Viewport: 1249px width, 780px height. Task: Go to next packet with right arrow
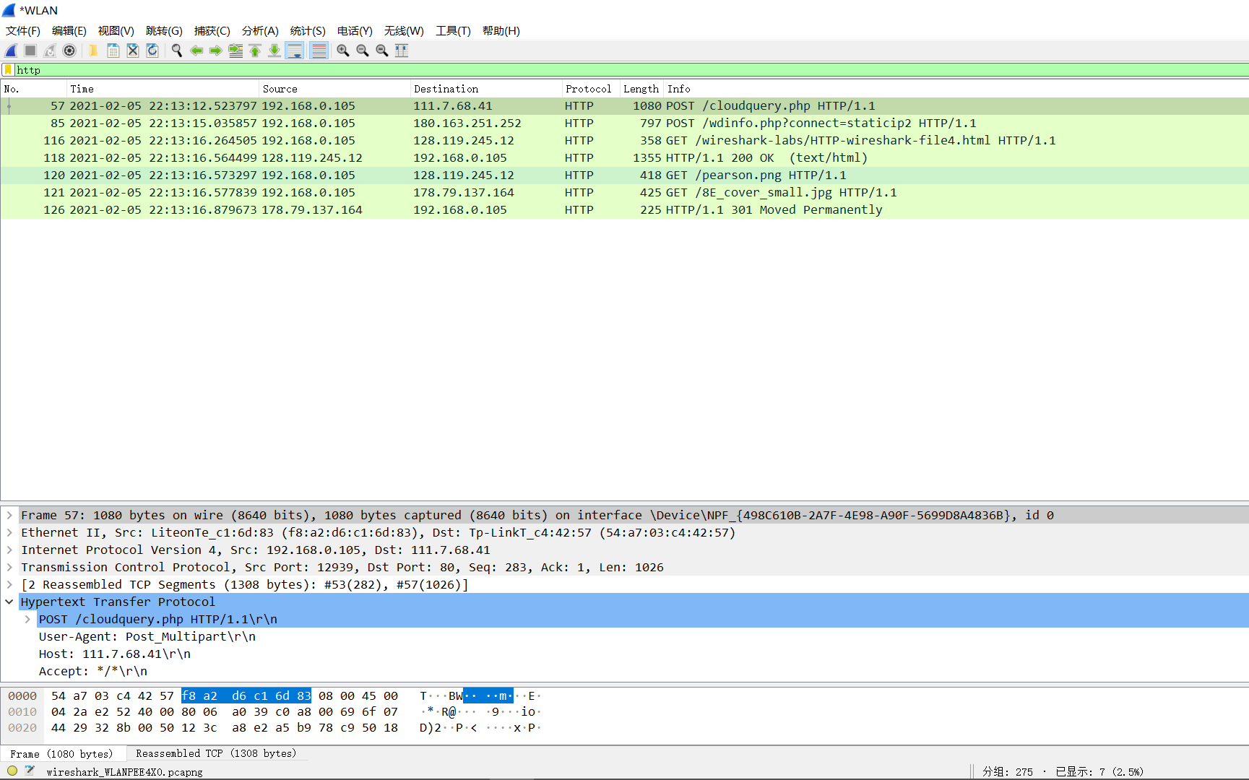click(x=215, y=51)
